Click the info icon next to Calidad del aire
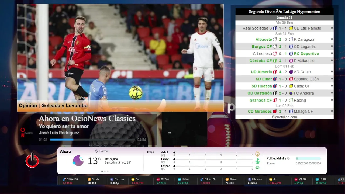The height and width of the screenshot is (194, 345). pos(288,158)
